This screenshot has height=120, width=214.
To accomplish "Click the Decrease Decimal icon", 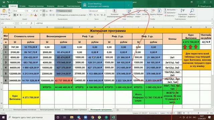I will pyautogui.click(x=105, y=15).
